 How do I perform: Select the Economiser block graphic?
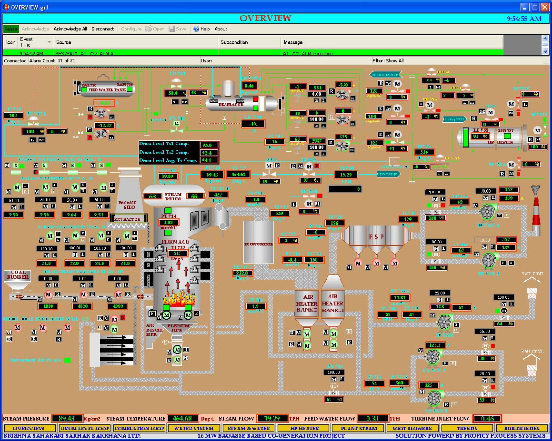click(259, 242)
